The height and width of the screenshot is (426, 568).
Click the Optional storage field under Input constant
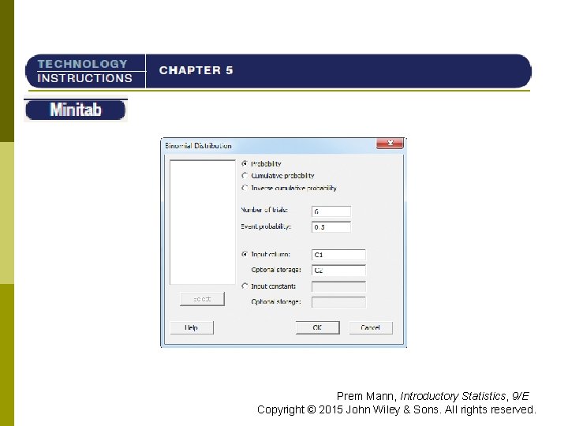click(338, 302)
